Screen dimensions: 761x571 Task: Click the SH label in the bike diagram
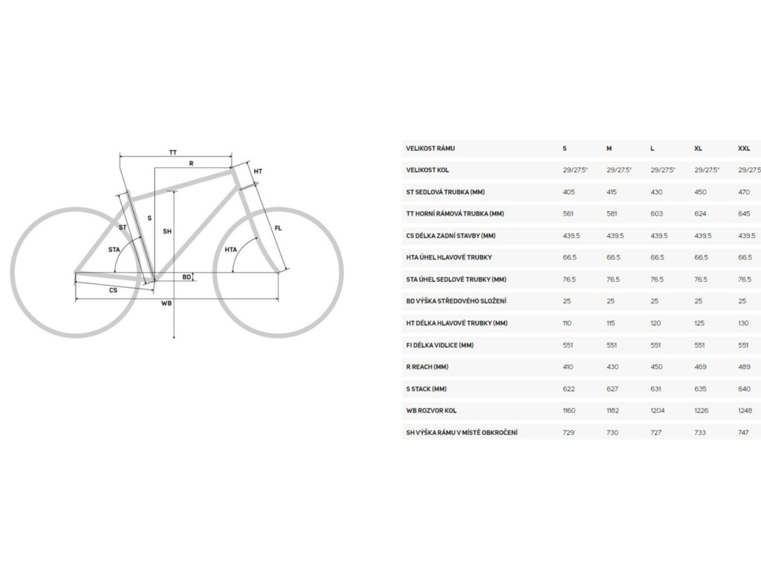[167, 232]
